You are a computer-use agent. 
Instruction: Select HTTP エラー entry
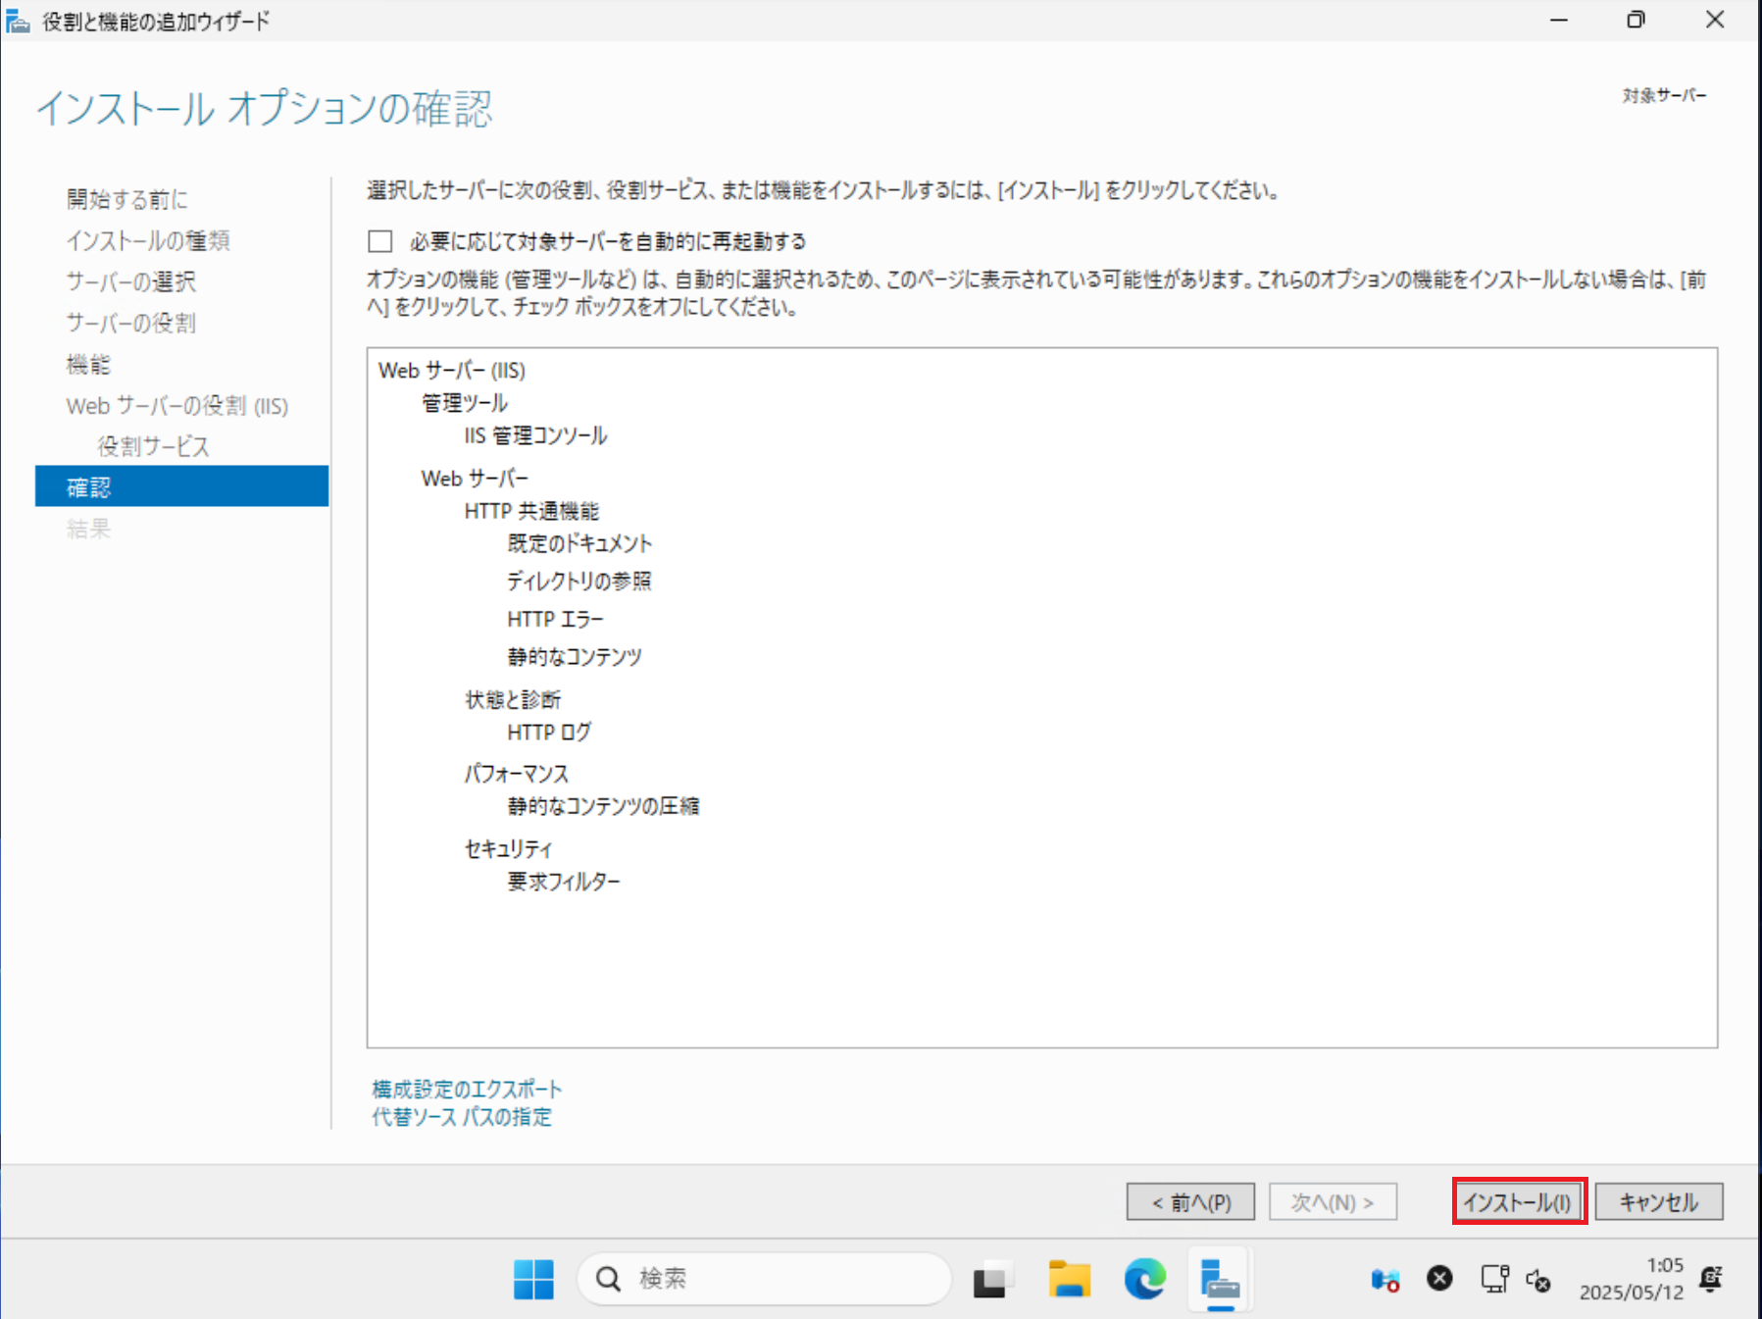click(555, 619)
